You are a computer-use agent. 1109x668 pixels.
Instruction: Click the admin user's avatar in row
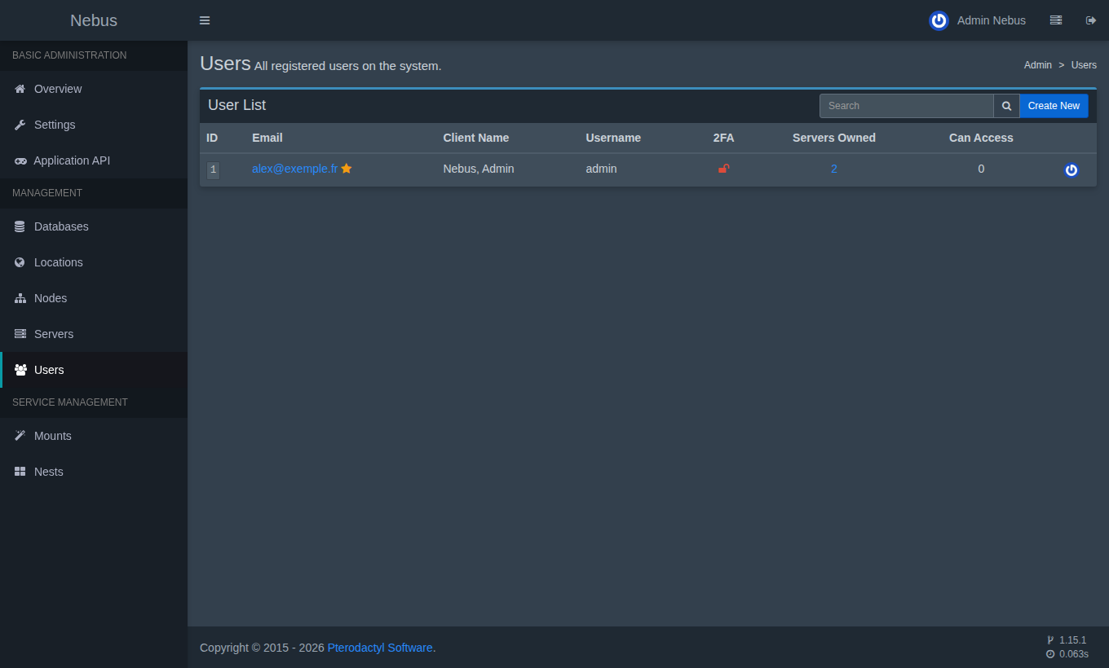(x=1071, y=169)
